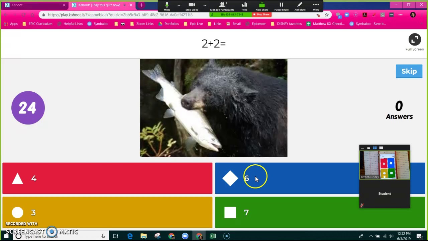This screenshot has width=428, height=241.
Task: Open the Links bookmark folder
Action: tap(214, 24)
